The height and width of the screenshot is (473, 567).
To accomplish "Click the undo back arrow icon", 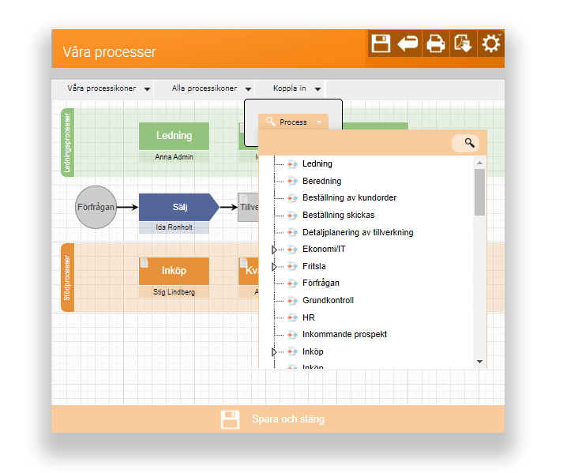I will pos(408,43).
